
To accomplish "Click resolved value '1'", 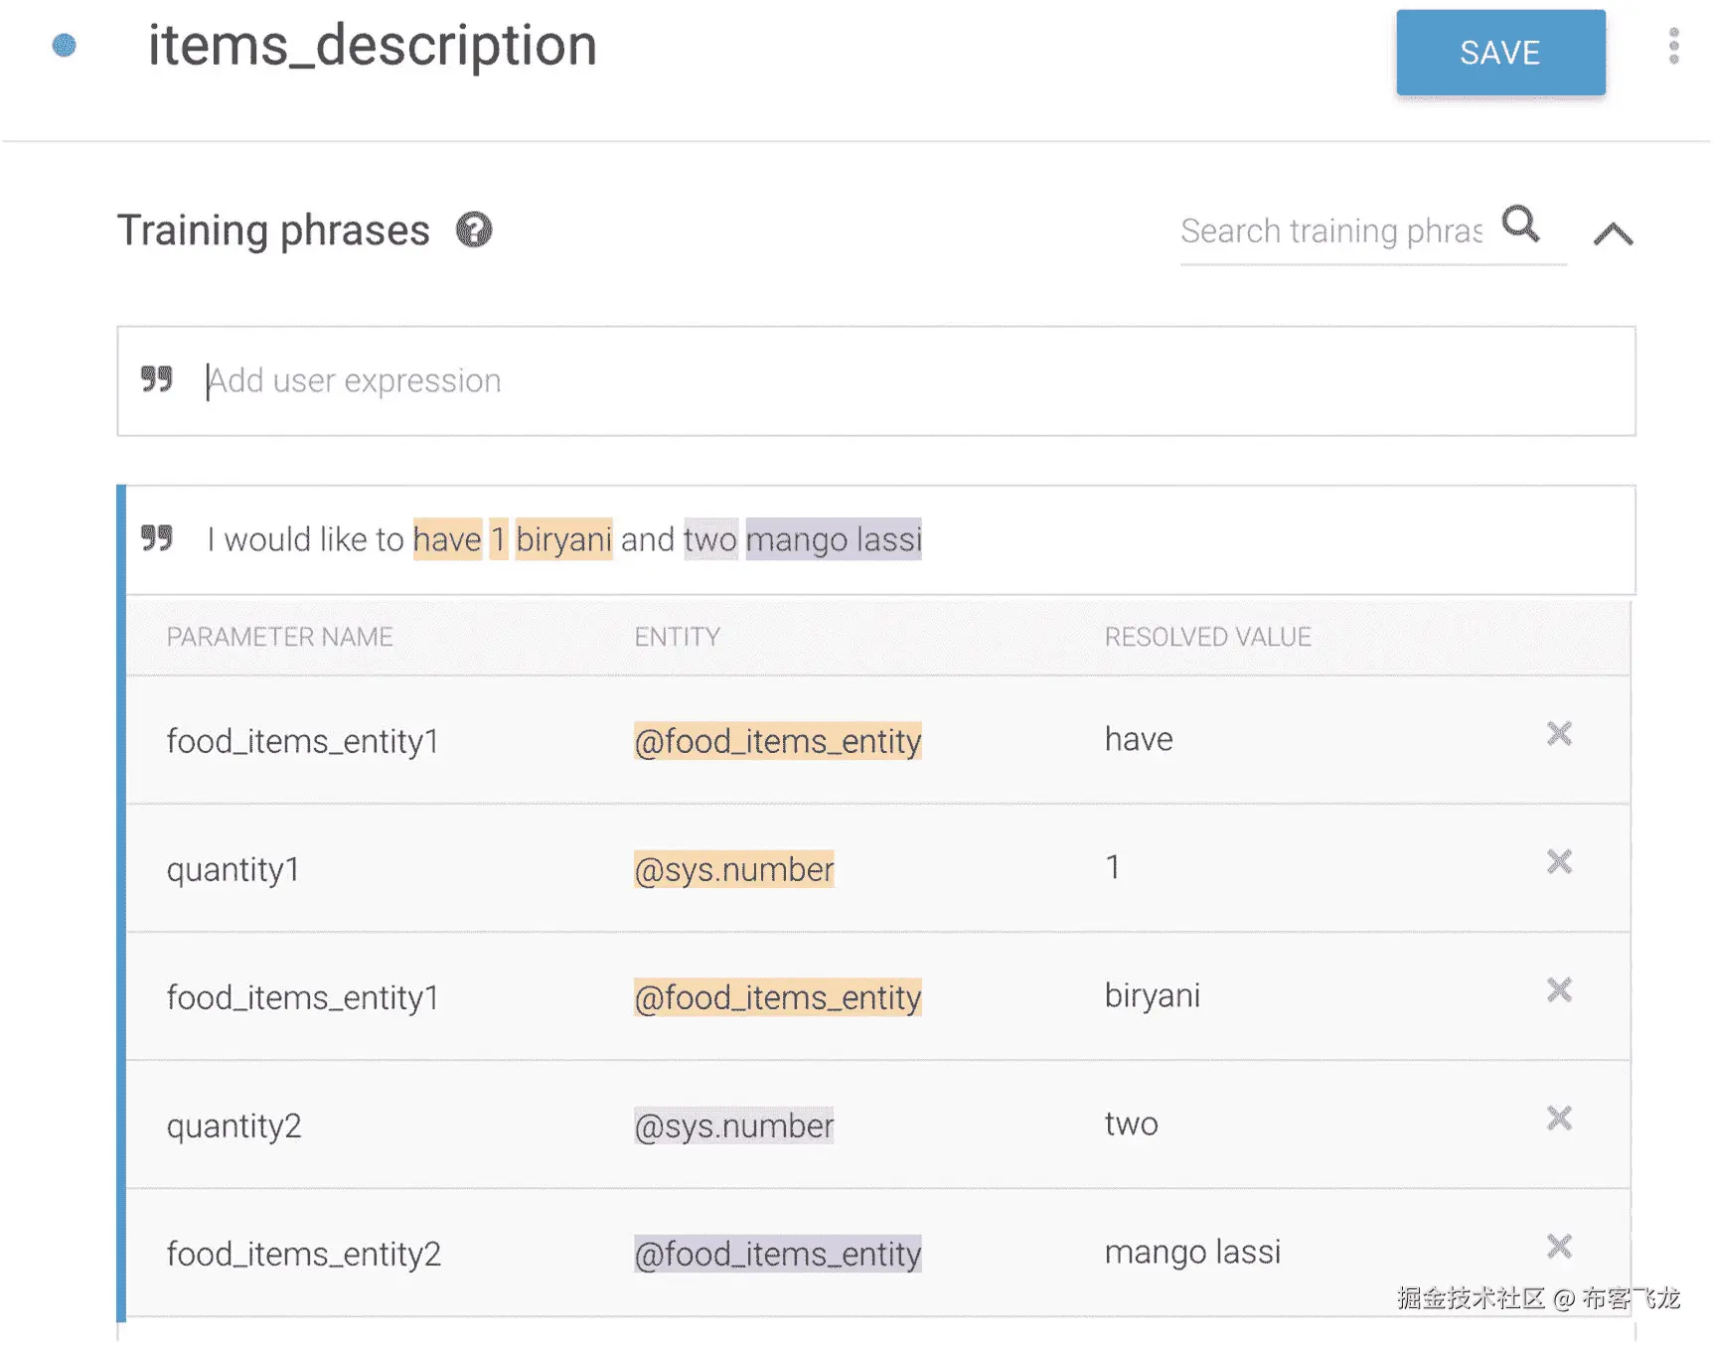I will 1113,867.
